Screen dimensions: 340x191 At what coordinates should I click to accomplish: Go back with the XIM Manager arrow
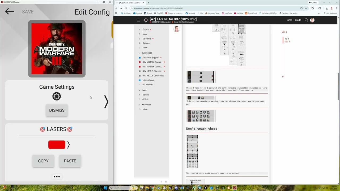point(10,11)
